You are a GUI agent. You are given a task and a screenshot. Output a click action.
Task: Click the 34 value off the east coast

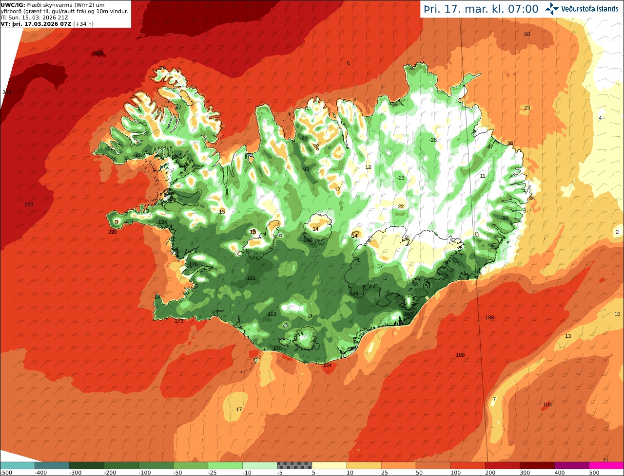point(532,198)
